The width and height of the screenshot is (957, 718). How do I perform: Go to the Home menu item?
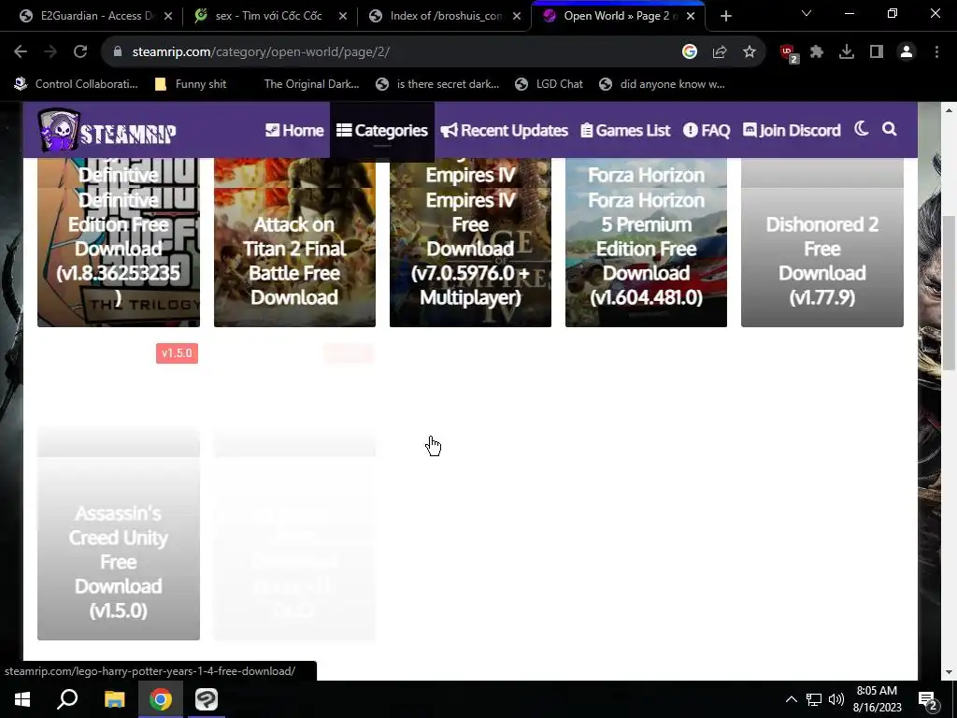point(294,130)
